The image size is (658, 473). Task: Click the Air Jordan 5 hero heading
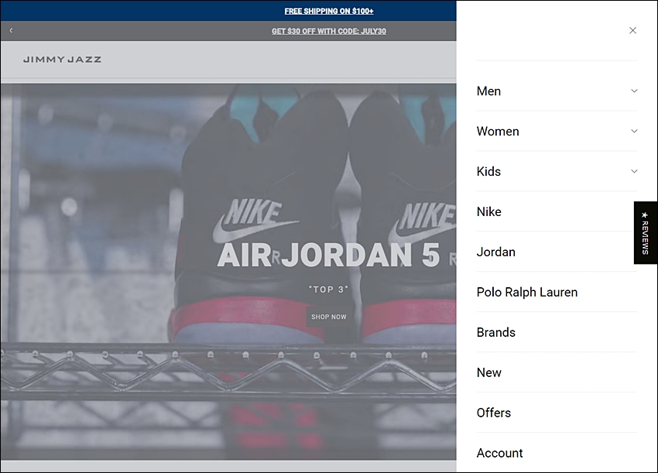tap(328, 255)
